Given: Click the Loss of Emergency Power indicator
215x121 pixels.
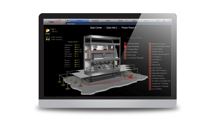Looking at the screenshot, I should click(150, 46).
